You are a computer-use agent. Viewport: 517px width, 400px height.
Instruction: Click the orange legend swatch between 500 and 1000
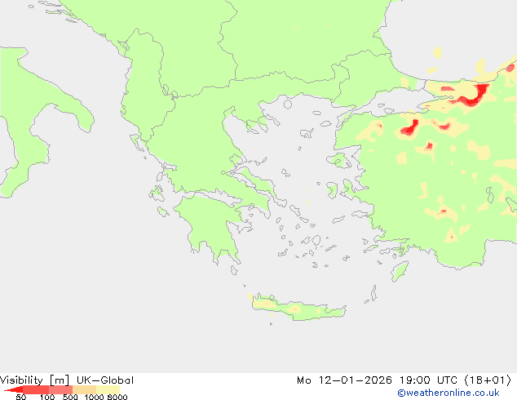point(85,389)
